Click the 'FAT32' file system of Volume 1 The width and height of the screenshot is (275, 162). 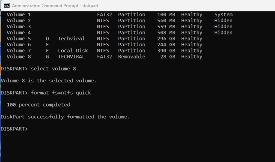click(x=104, y=15)
